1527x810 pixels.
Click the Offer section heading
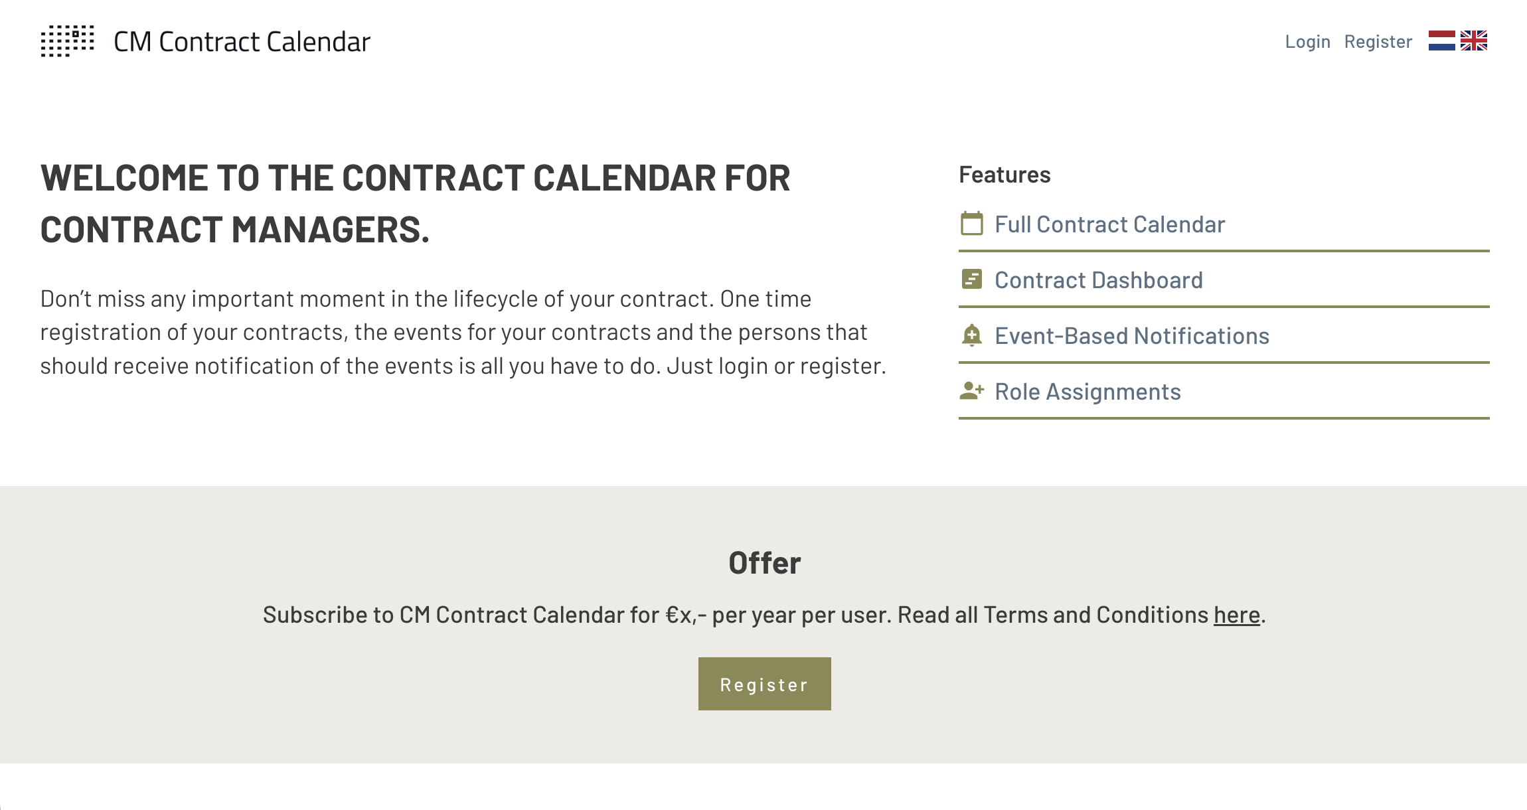764,562
